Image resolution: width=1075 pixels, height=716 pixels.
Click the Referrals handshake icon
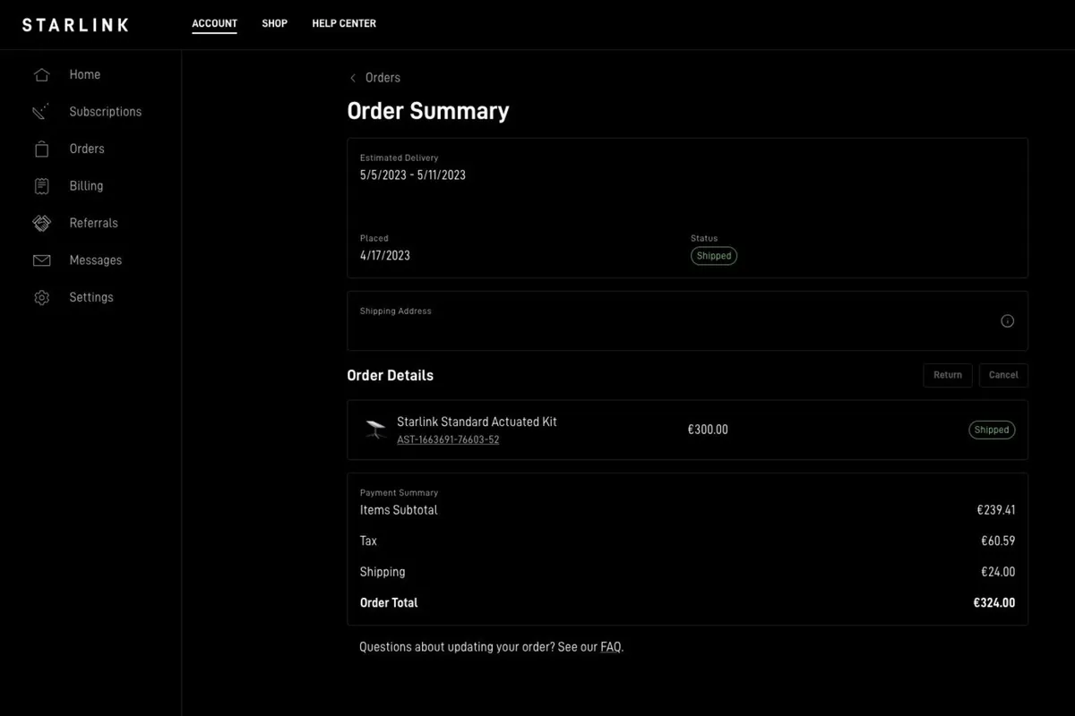point(41,224)
